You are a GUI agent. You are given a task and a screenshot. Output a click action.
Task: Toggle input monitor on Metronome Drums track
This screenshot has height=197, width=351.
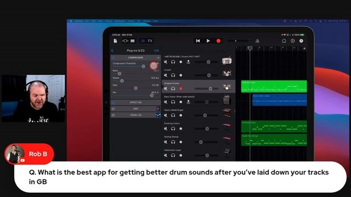(x=189, y=62)
